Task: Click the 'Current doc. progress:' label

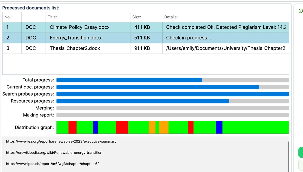Action: (30, 87)
